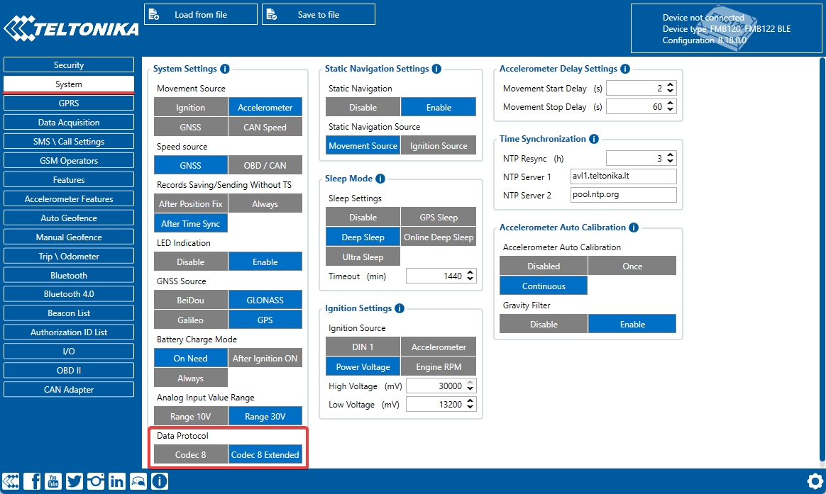Open the info icon in bottom bar
The height and width of the screenshot is (494, 826).
(159, 481)
